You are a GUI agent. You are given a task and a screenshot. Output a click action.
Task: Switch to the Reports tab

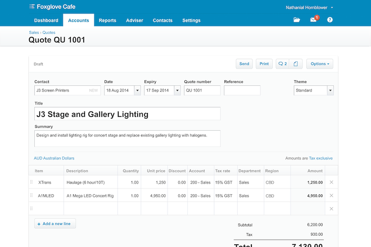pos(107,20)
